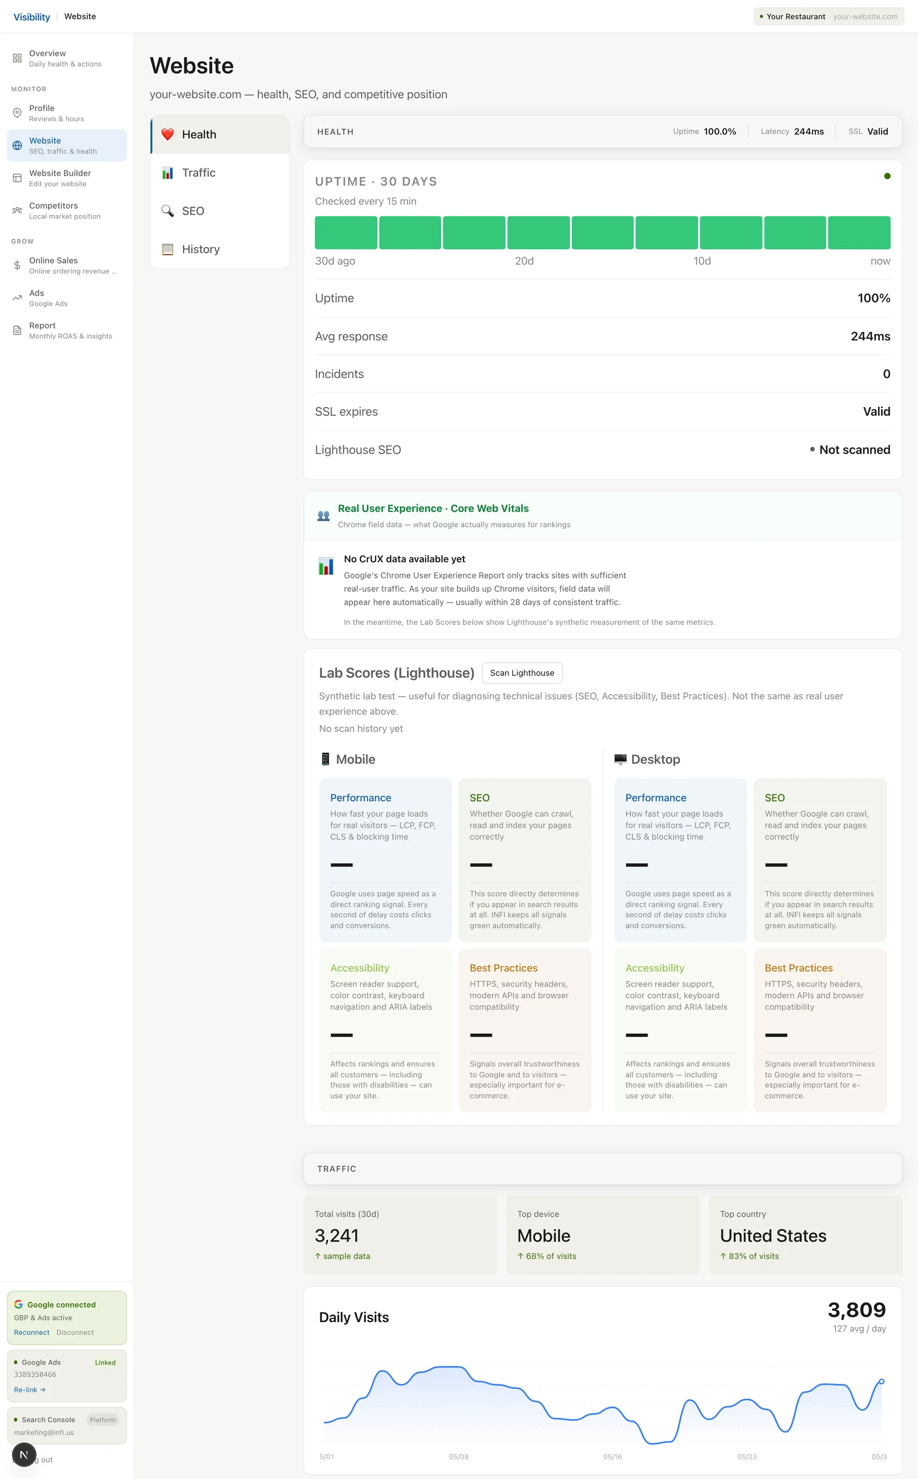918x1479 pixels.
Task: Click the red heart Health icon
Action: point(168,134)
